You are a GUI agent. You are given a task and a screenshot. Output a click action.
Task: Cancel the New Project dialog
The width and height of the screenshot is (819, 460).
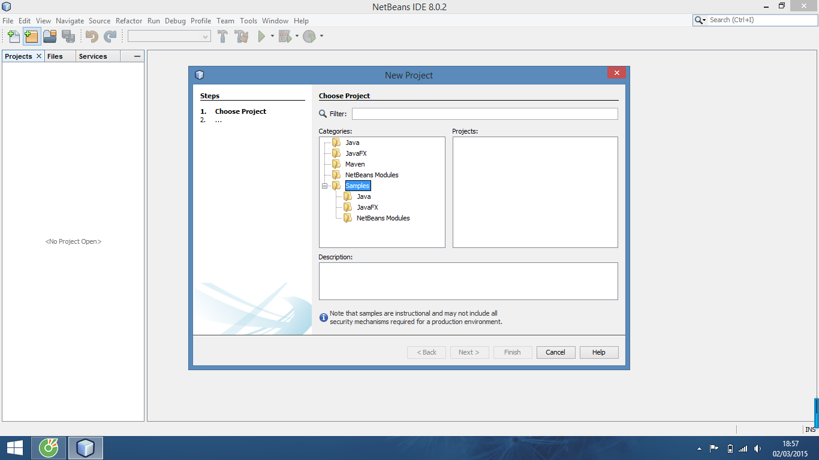[x=555, y=352]
